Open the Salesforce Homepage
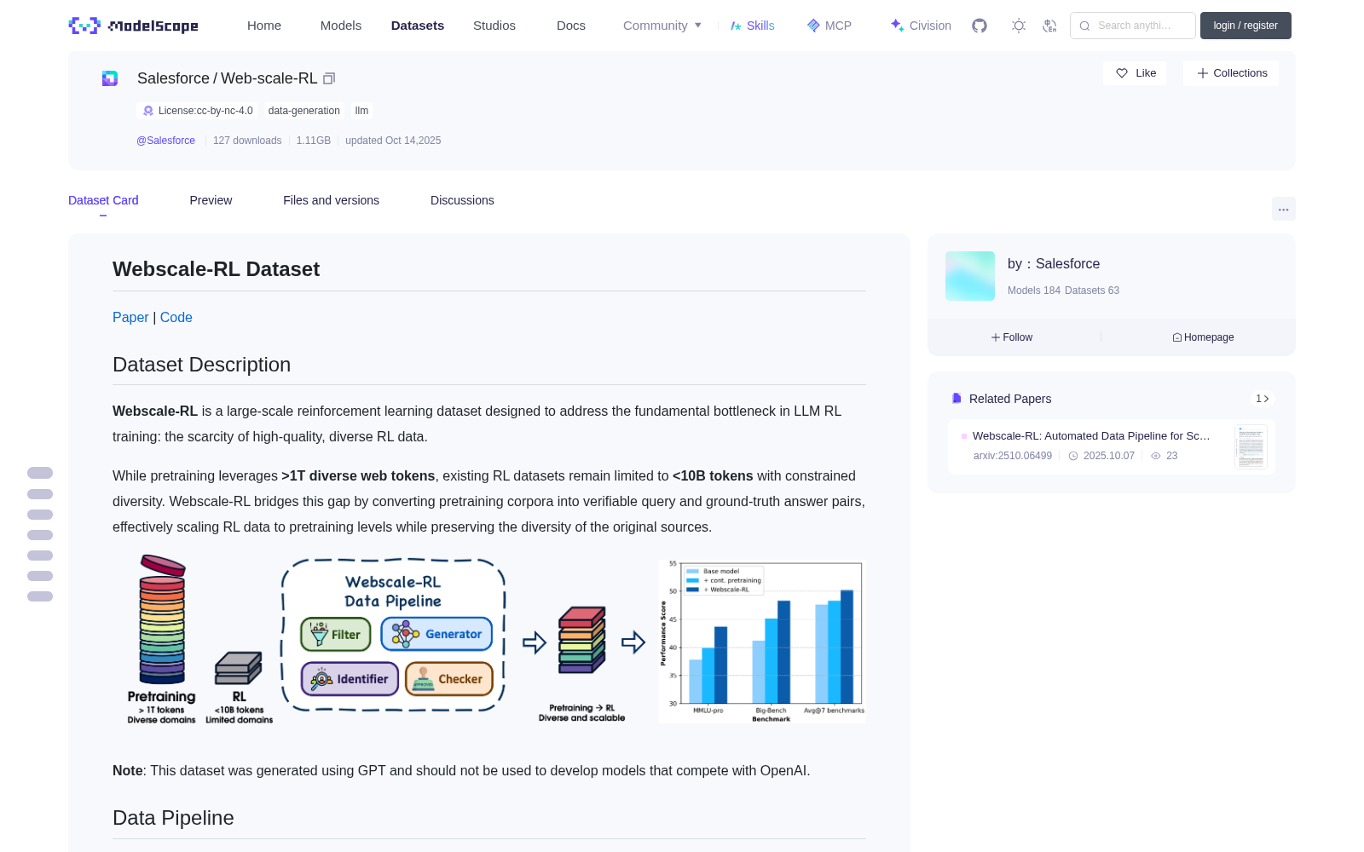Screen dimensions: 1364x852 click(1203, 337)
